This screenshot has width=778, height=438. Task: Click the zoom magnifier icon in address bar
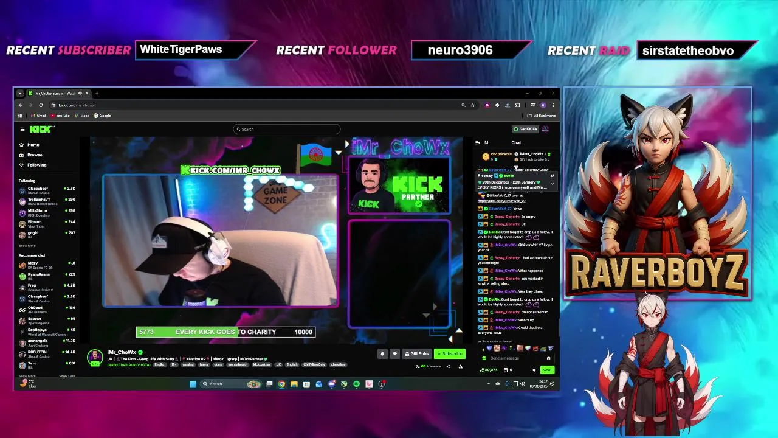[x=463, y=105]
